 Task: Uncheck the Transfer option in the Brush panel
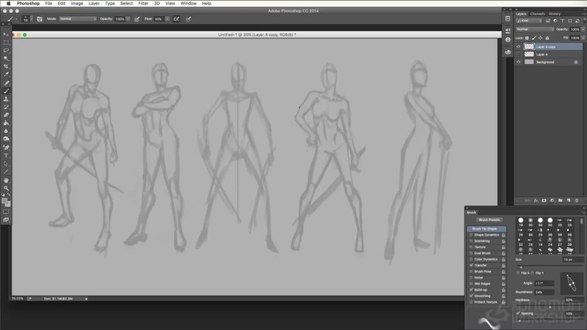[x=471, y=265]
